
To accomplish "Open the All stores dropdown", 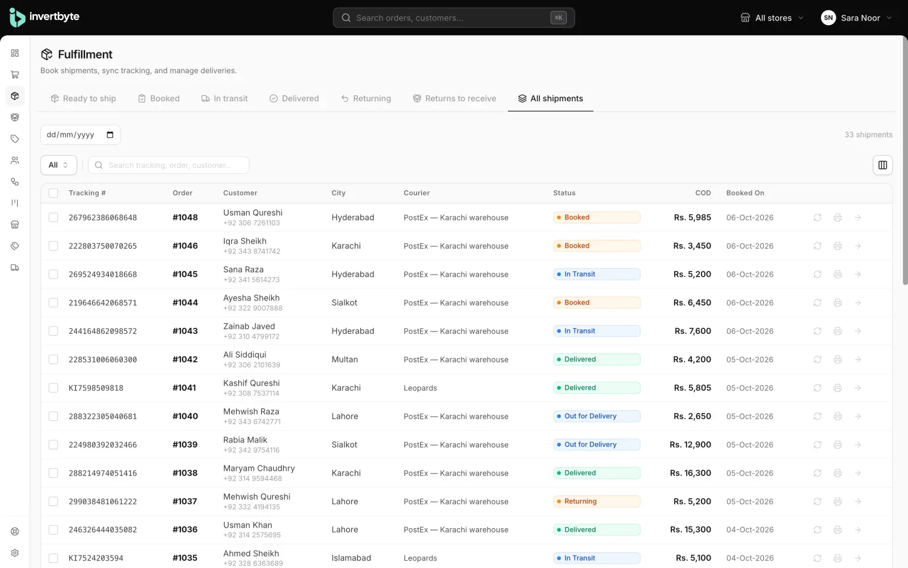I will (772, 18).
